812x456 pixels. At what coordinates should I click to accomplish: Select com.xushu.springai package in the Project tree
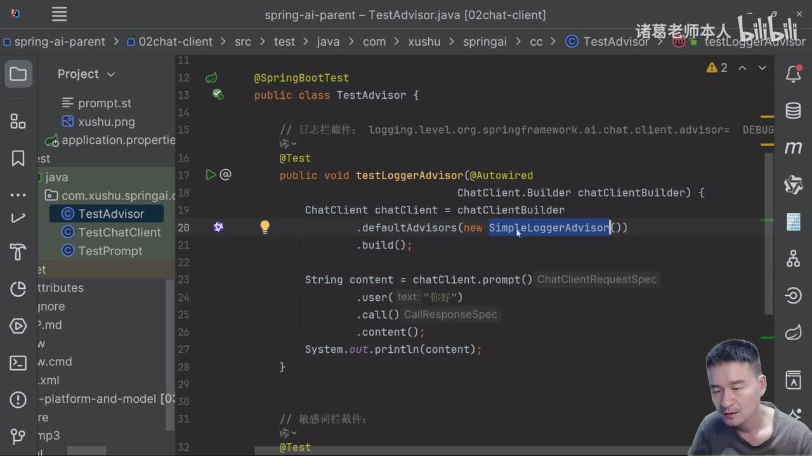[110, 196]
